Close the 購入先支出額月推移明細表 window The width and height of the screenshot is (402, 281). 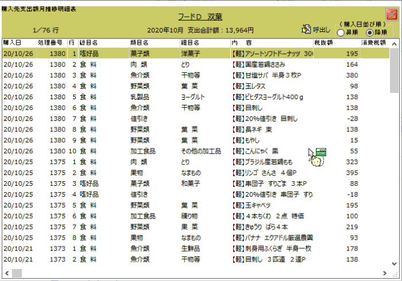pos(392,14)
